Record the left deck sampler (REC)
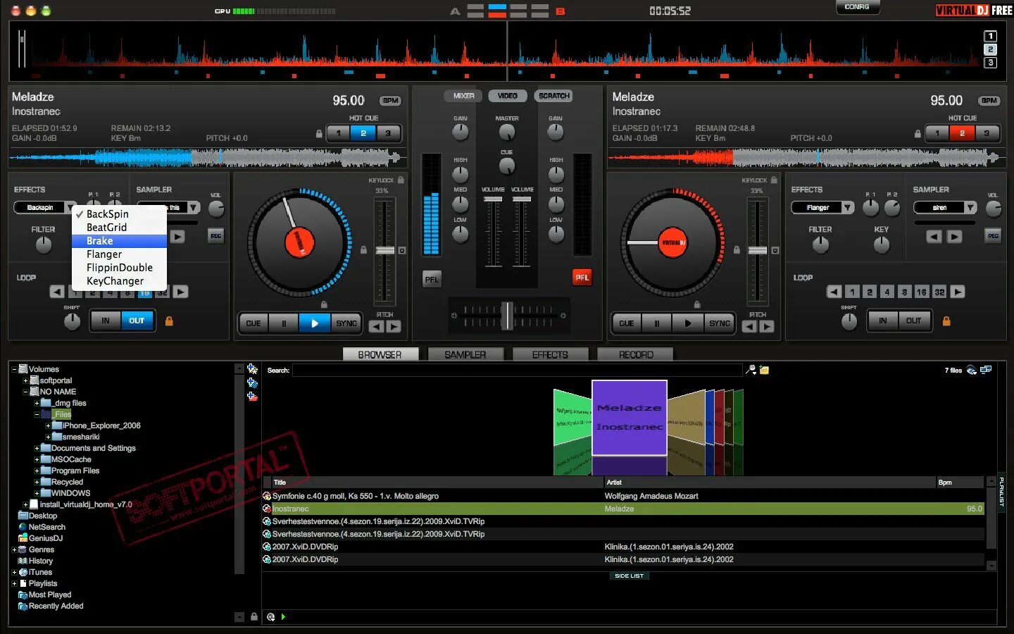1014x634 pixels. click(x=216, y=236)
